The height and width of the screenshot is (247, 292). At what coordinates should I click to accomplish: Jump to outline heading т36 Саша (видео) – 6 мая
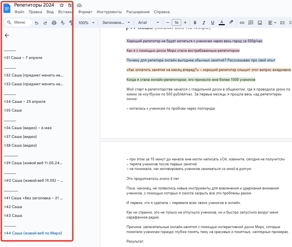click(x=28, y=128)
